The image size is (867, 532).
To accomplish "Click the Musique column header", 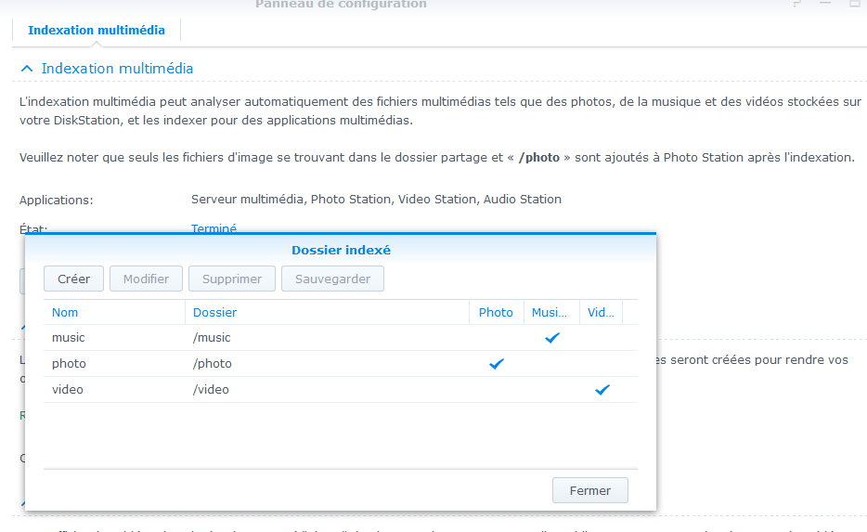I will coord(550,313).
